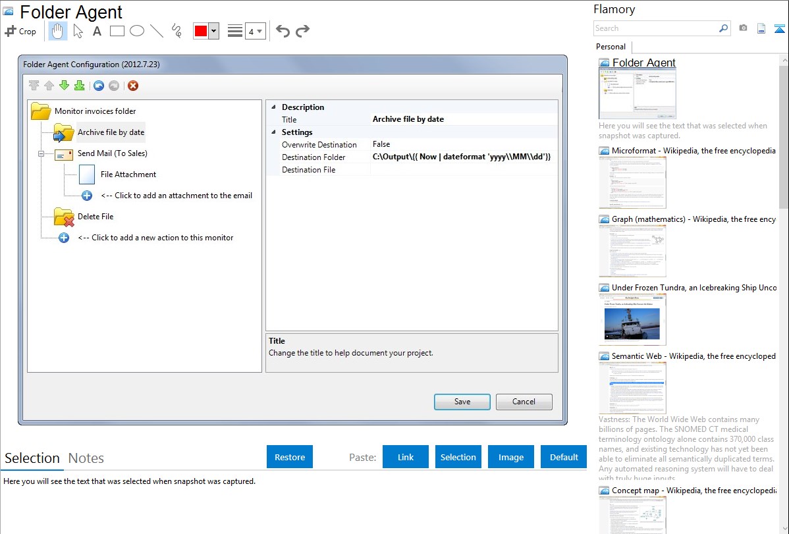789x534 pixels.
Task: Click 'Click to add an attachment to the email' text
Action: click(177, 196)
